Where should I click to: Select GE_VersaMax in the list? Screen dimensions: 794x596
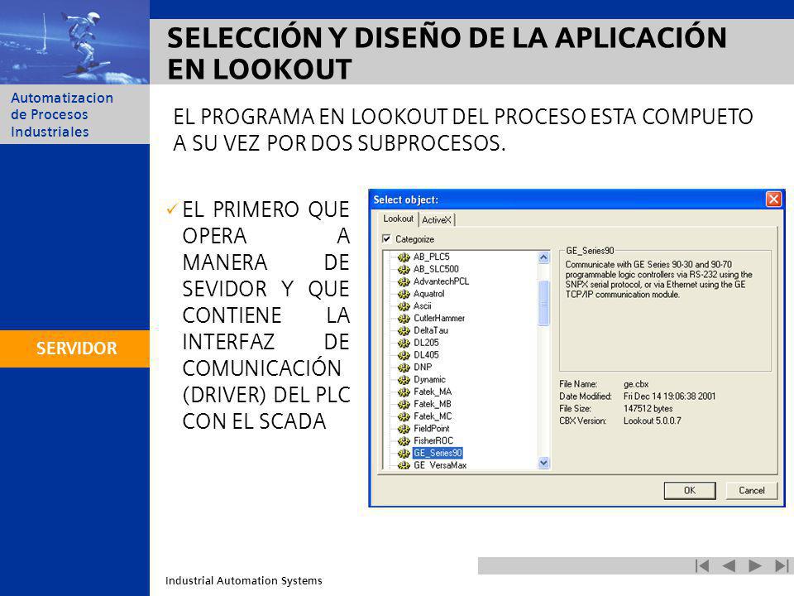[x=440, y=464]
